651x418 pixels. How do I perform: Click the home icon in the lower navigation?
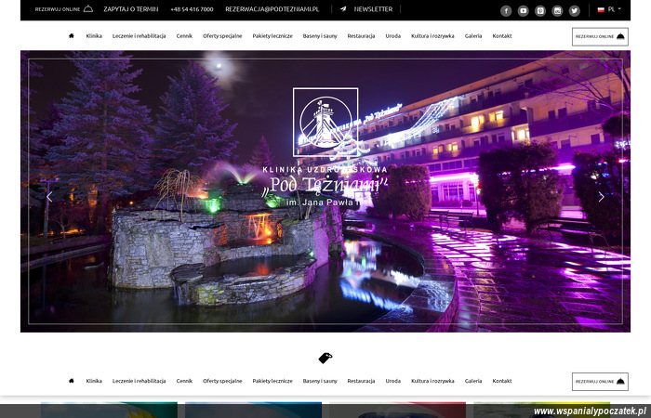click(x=71, y=381)
